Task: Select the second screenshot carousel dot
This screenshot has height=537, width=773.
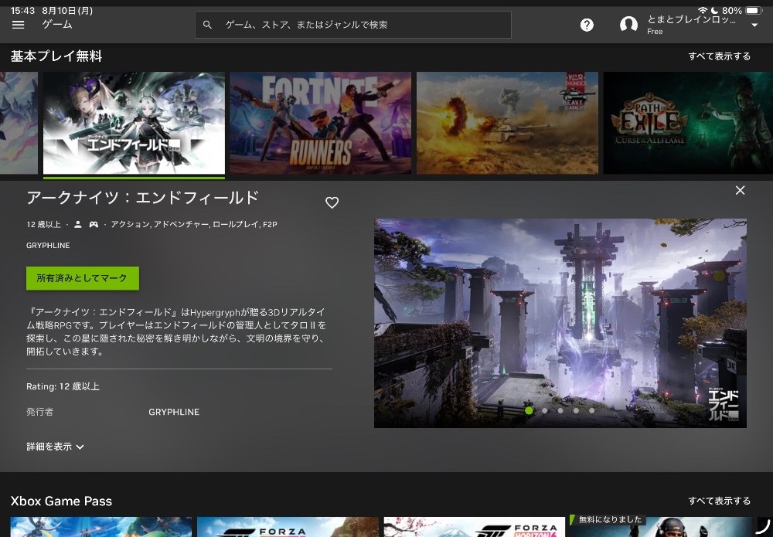Action: pyautogui.click(x=545, y=410)
